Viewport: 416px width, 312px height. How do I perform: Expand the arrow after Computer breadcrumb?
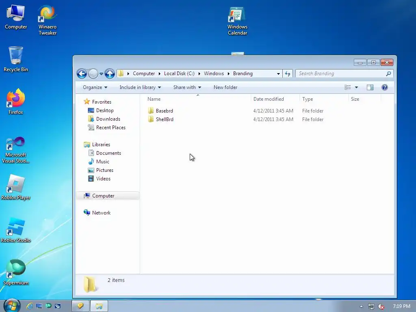159,74
